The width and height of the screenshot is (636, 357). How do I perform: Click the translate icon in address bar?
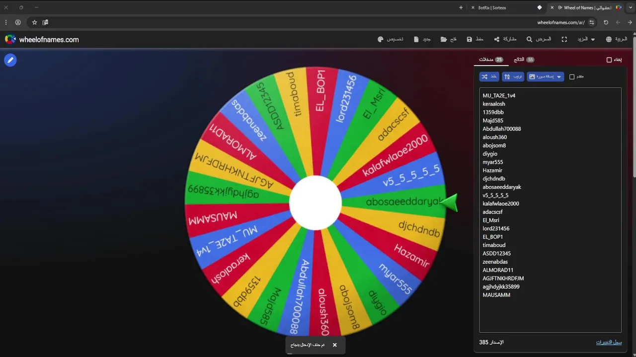click(45, 22)
